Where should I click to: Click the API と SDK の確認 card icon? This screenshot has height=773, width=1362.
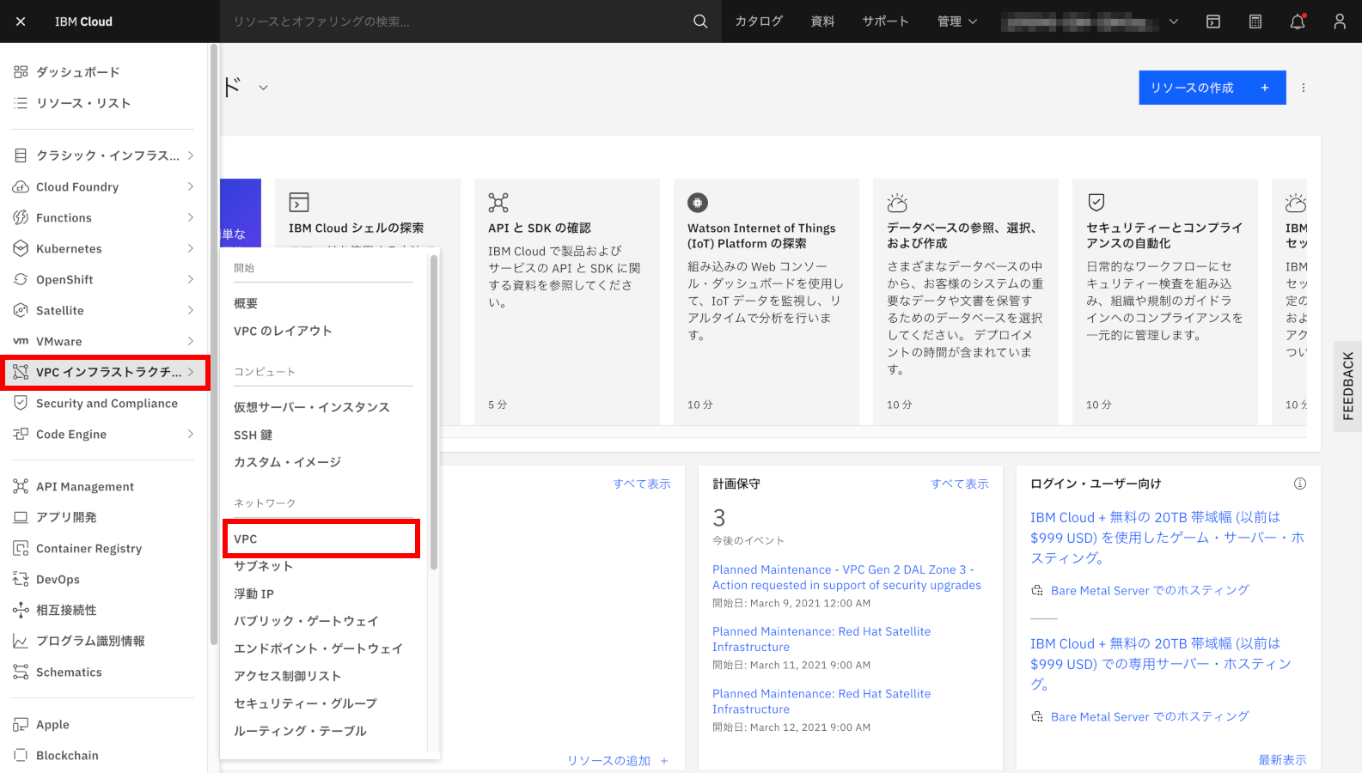click(x=498, y=203)
